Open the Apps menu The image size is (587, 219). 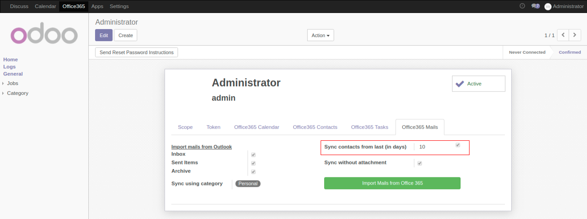(97, 6)
